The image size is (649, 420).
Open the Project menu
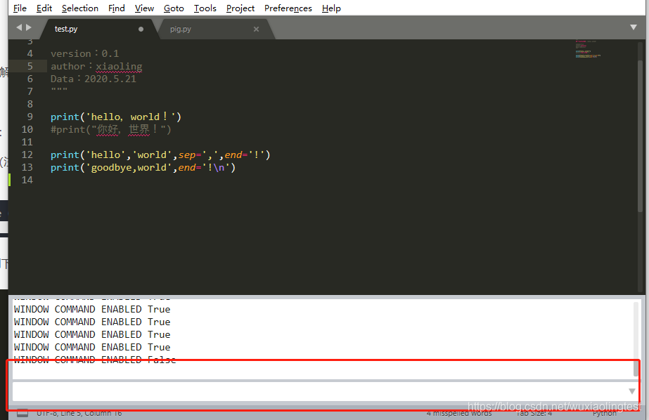[x=240, y=8]
